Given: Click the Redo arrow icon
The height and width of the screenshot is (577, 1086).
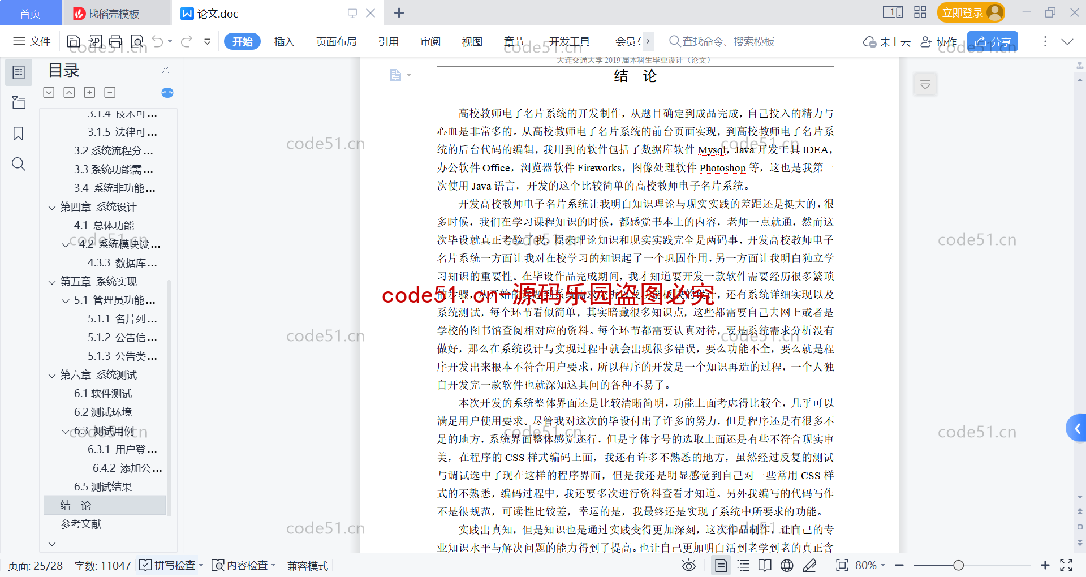Looking at the screenshot, I should click(187, 41).
